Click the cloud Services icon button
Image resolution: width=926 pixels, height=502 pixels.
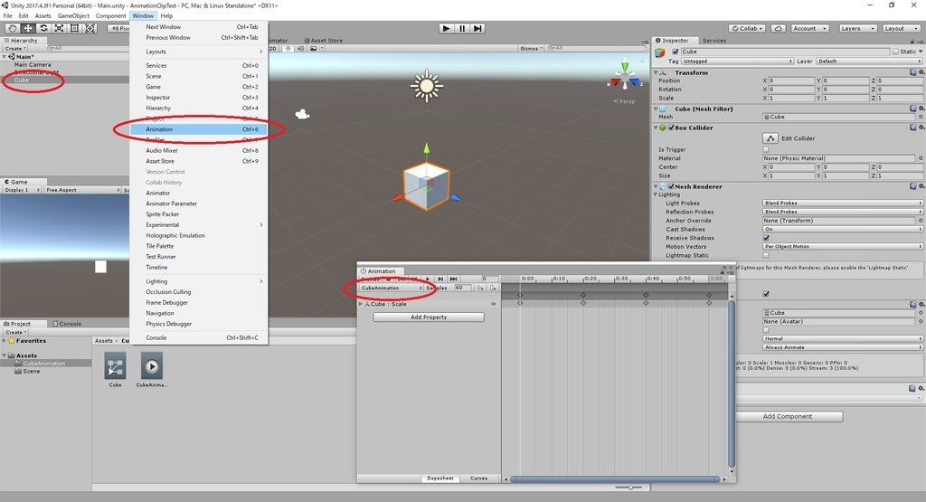(779, 28)
